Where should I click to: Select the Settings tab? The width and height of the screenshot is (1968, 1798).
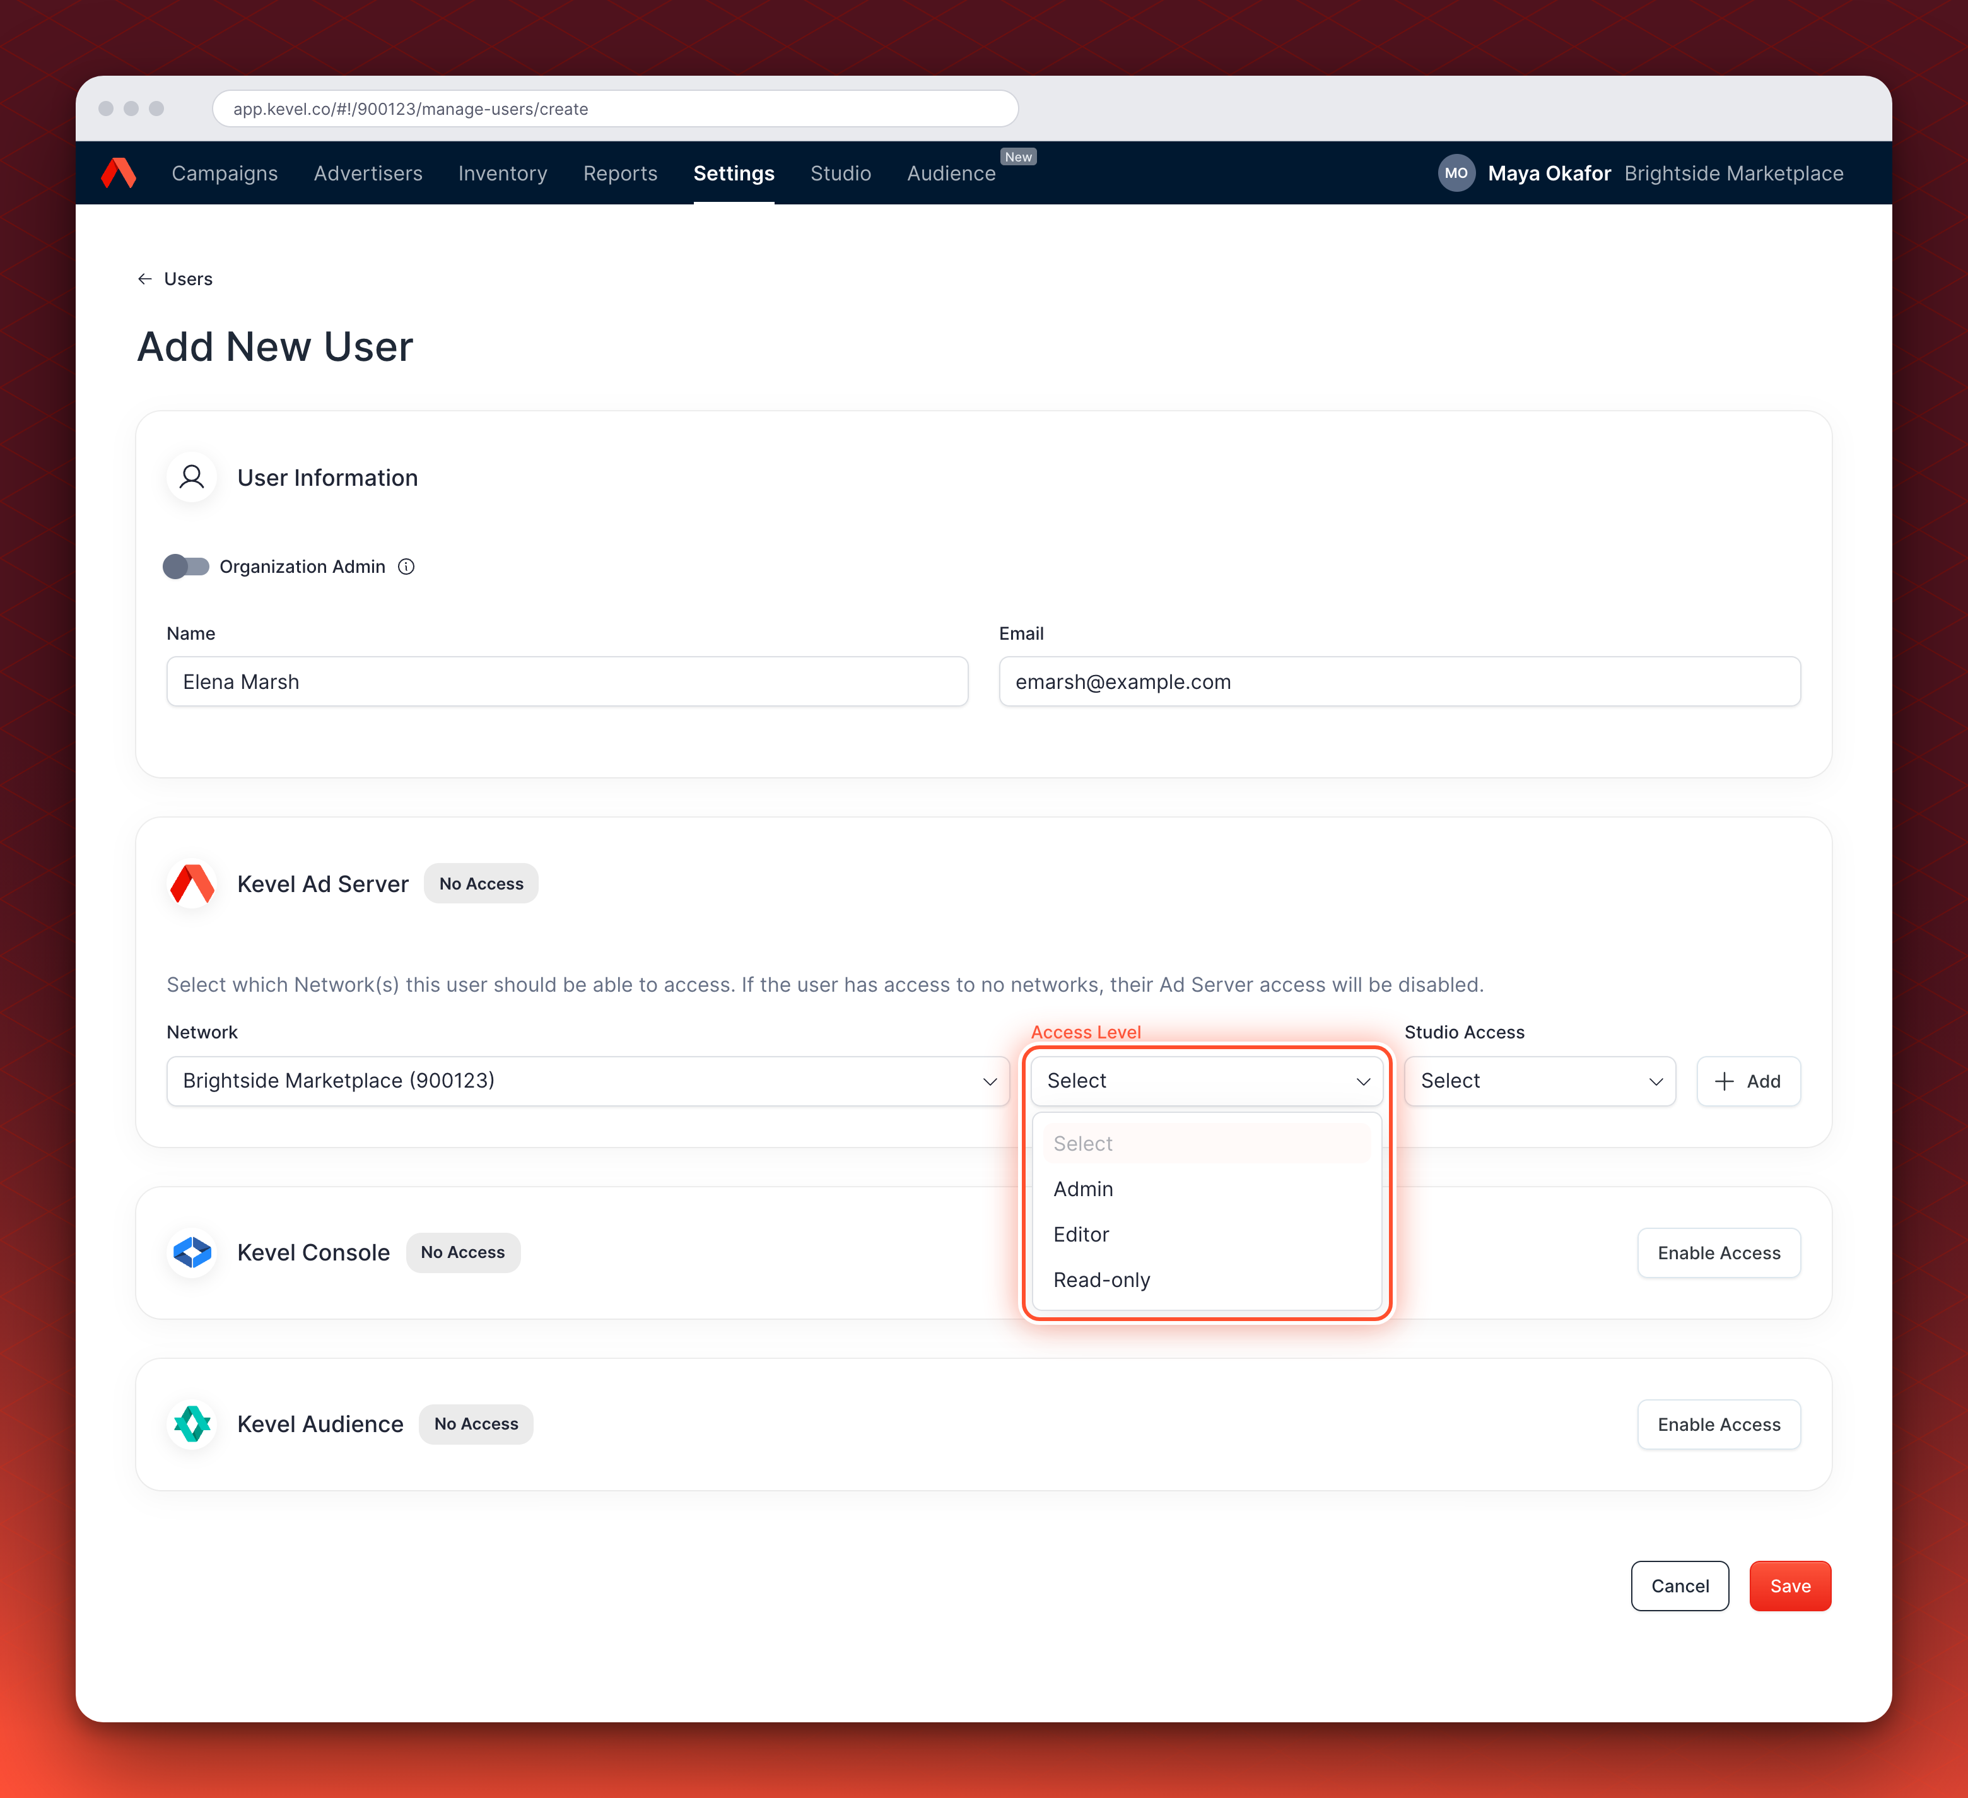click(734, 173)
